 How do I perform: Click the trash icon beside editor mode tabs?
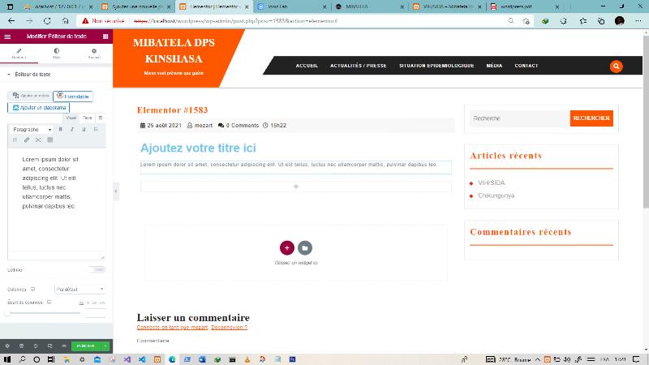click(101, 118)
